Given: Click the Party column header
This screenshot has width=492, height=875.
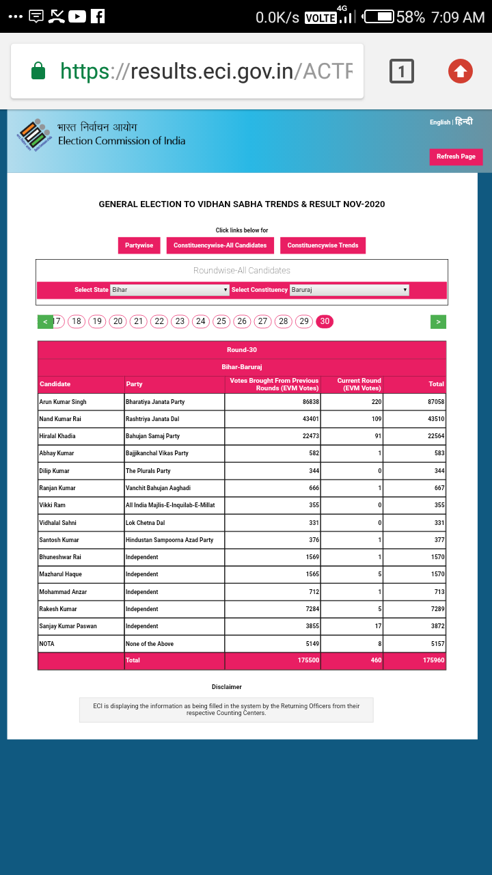Looking at the screenshot, I should [x=174, y=384].
